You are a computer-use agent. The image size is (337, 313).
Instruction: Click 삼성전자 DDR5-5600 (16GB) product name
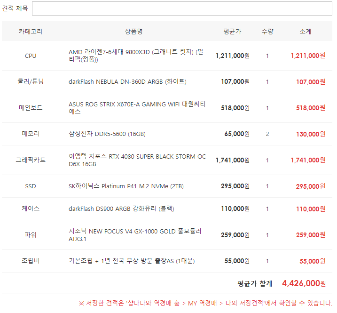(x=107, y=134)
